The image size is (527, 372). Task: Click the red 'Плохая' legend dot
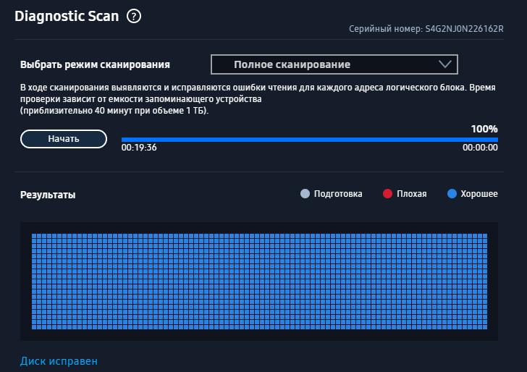pos(387,194)
